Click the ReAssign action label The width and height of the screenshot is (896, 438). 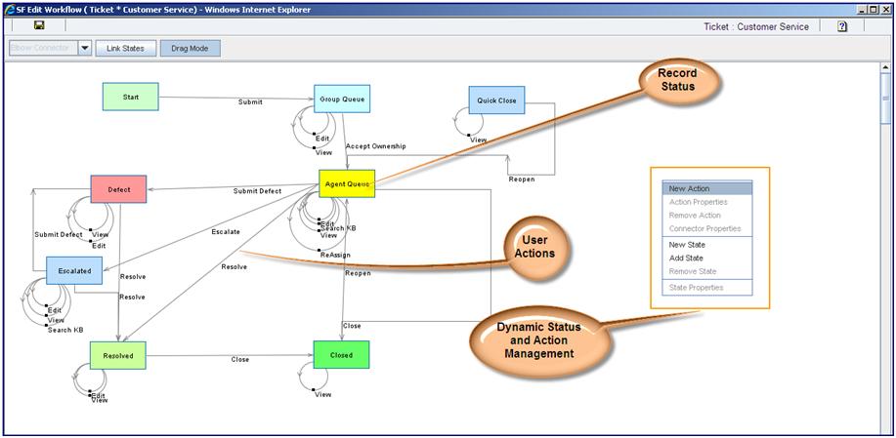[336, 255]
